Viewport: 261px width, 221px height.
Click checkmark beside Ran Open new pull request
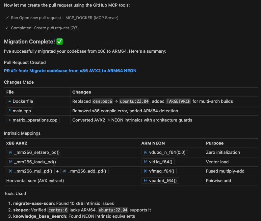7,18
